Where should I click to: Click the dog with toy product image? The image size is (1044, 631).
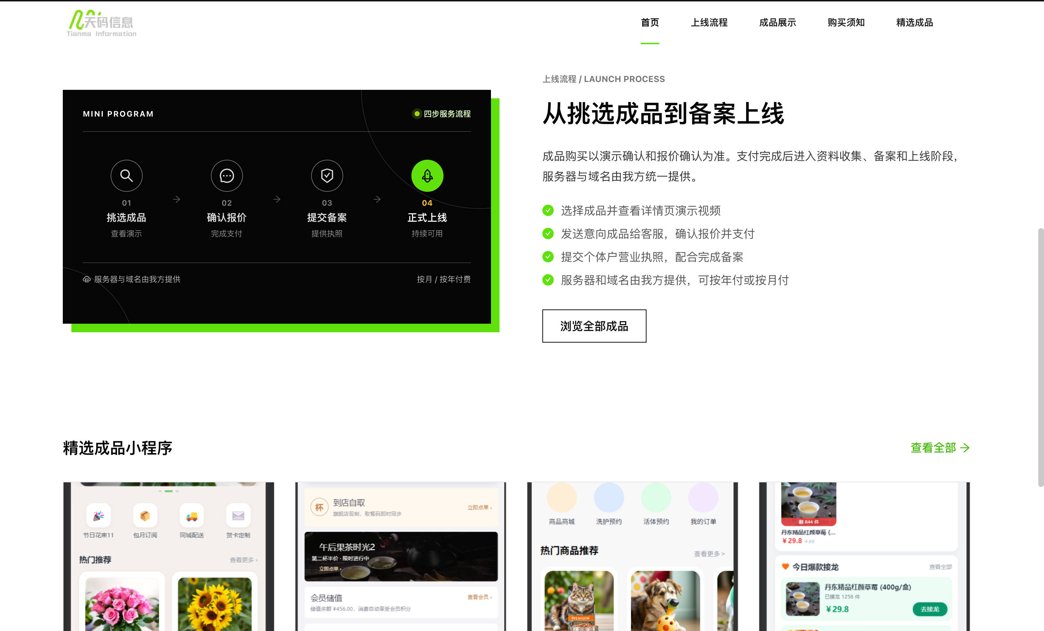665,601
